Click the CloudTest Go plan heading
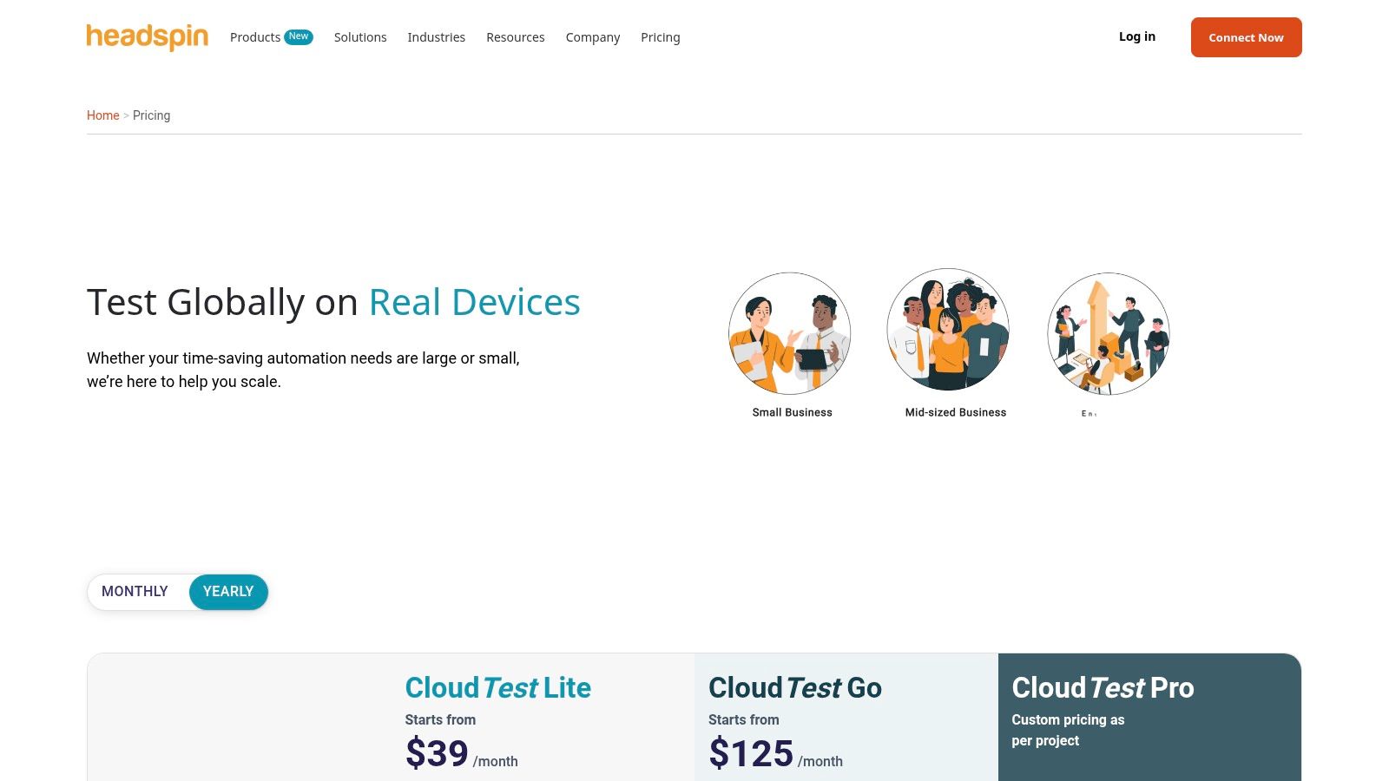Screen dimensions: 1389x781 [795, 688]
